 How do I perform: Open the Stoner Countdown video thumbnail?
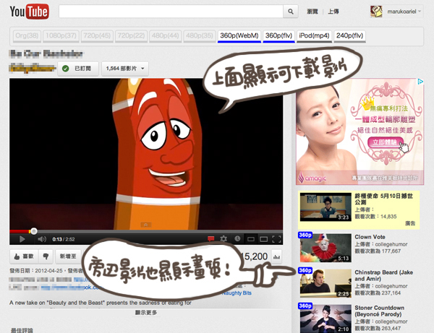325,319
